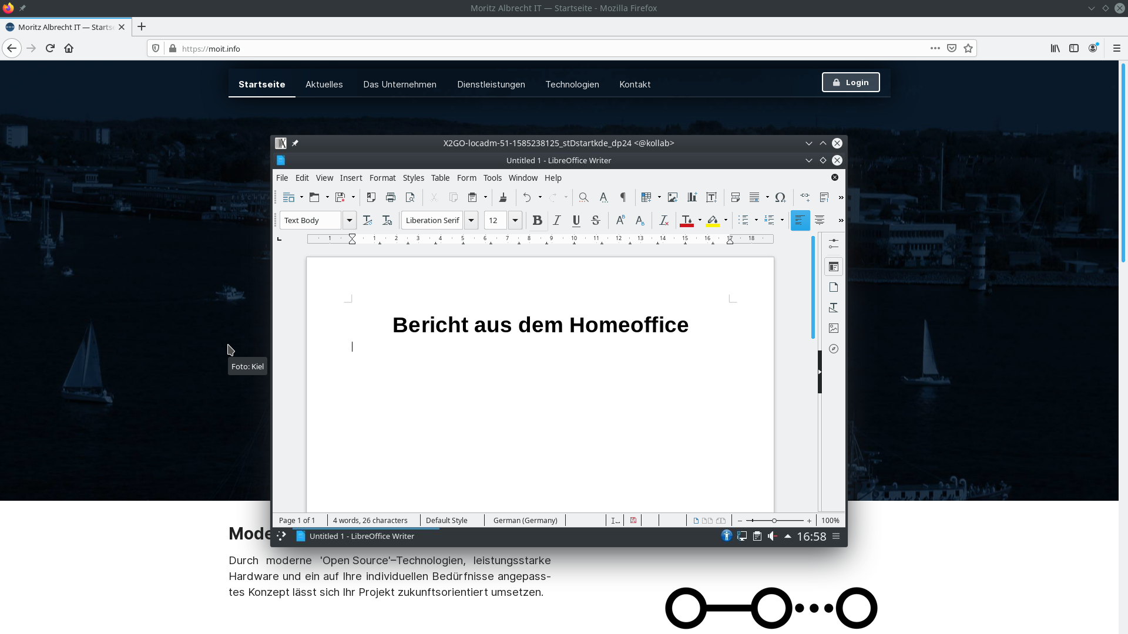Toggle Bold formatting

[537, 220]
